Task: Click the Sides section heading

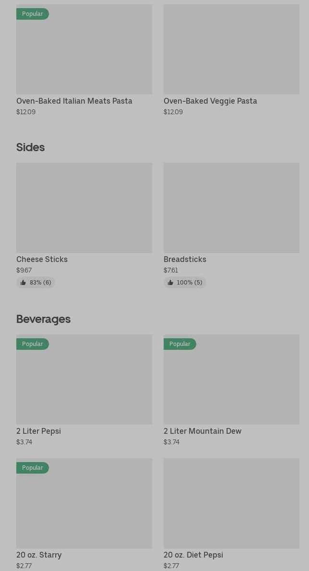Action: click(30, 147)
